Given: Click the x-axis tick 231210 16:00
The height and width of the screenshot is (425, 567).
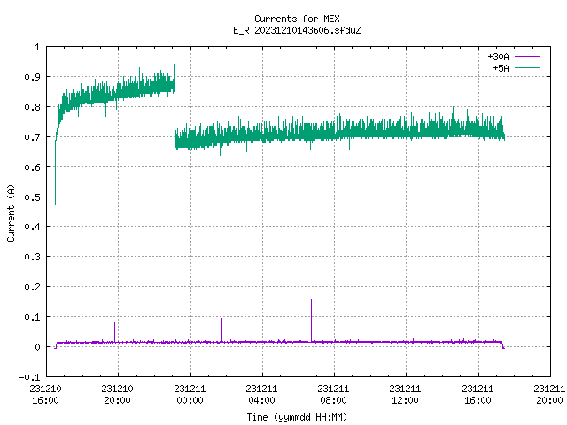Looking at the screenshot, I should [46, 395].
